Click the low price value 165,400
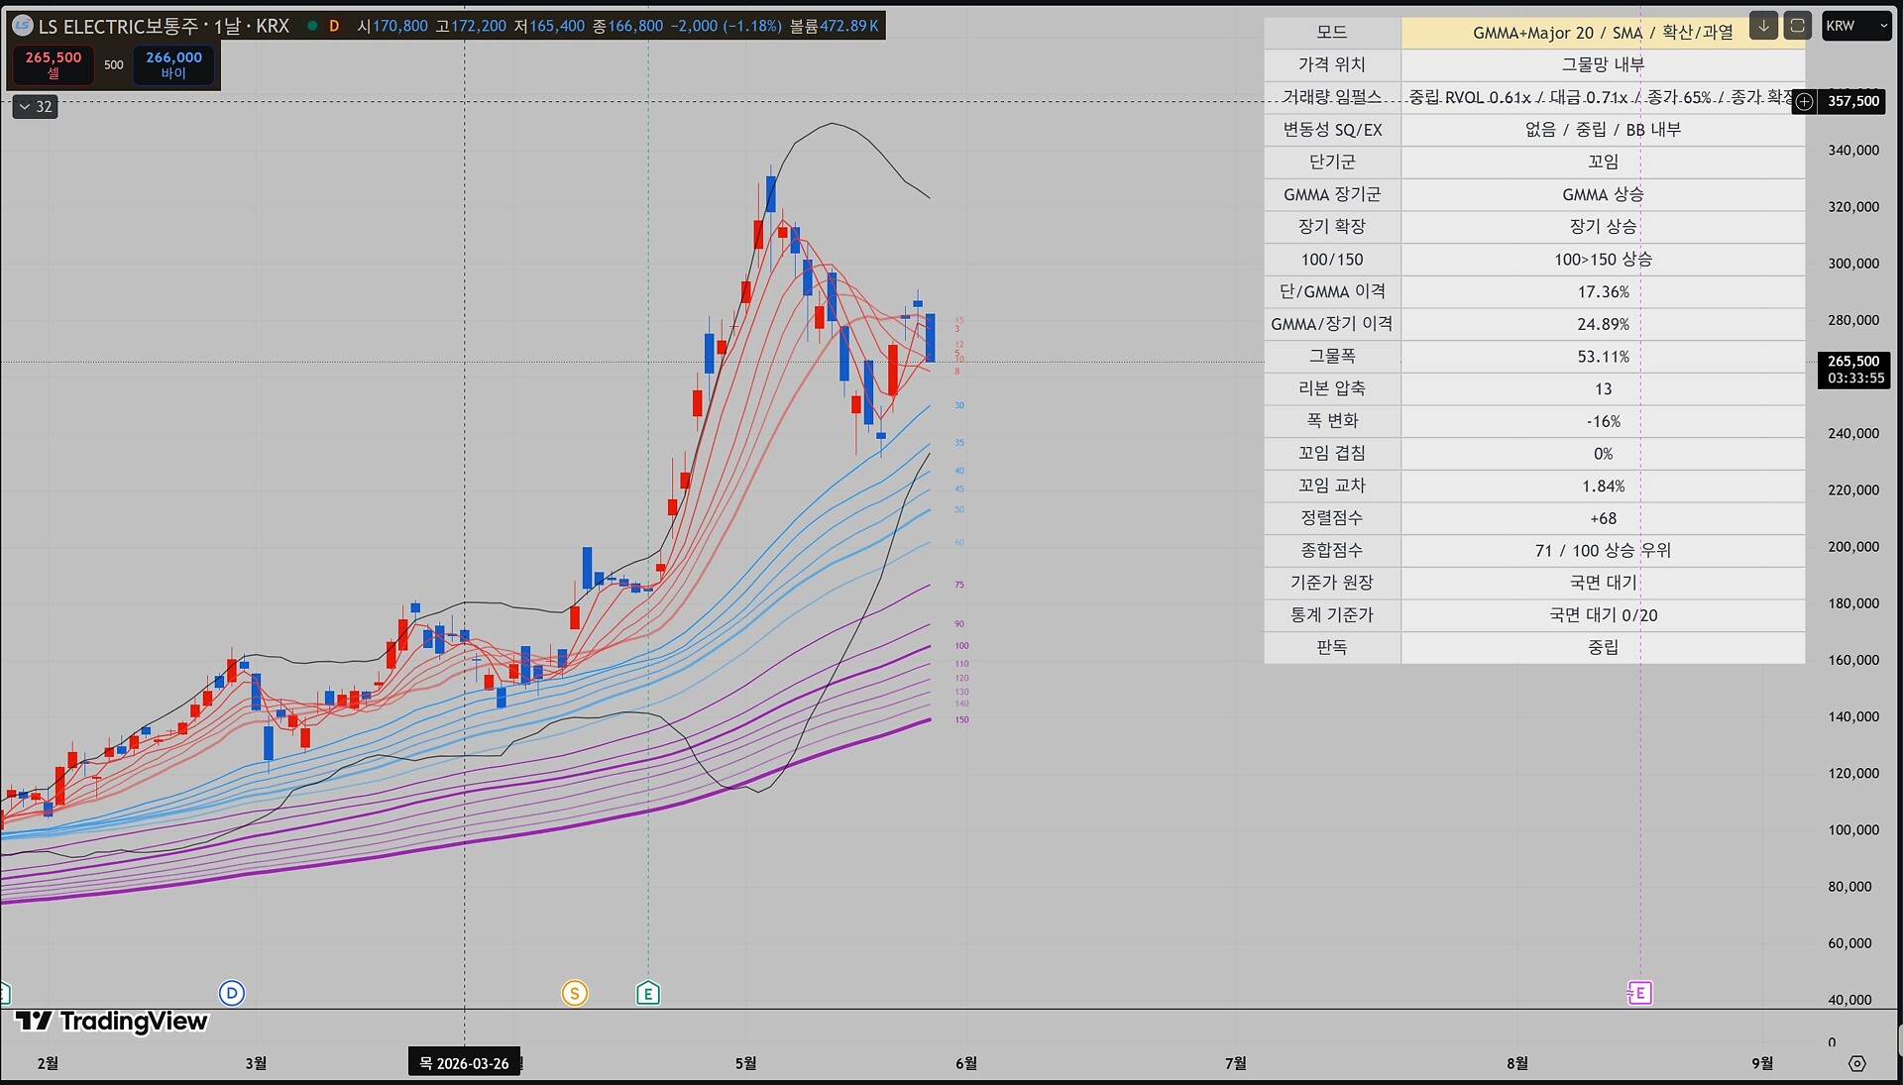Image resolution: width=1903 pixels, height=1085 pixels. click(x=557, y=26)
